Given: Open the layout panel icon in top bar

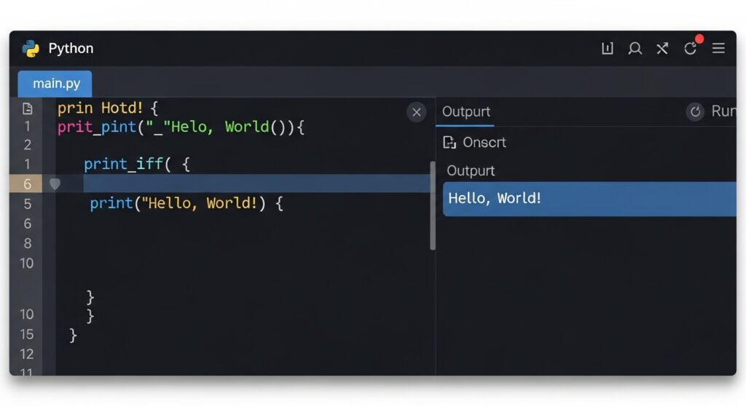Looking at the screenshot, I should click(607, 49).
